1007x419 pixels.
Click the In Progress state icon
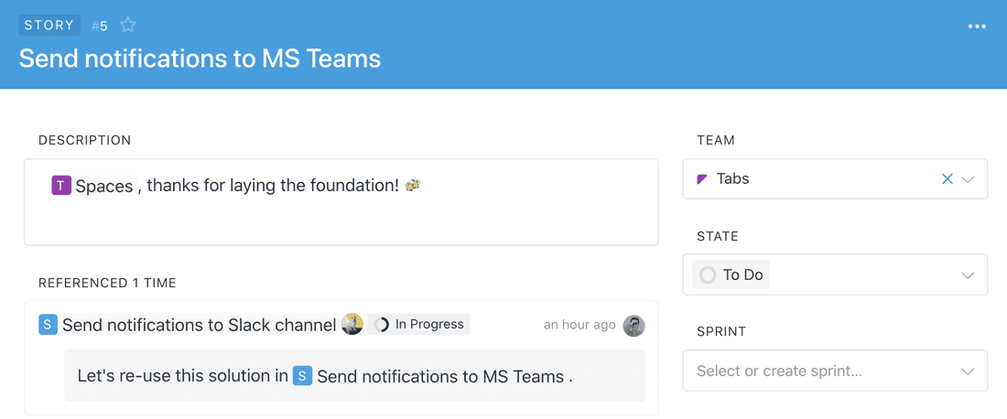tap(382, 324)
